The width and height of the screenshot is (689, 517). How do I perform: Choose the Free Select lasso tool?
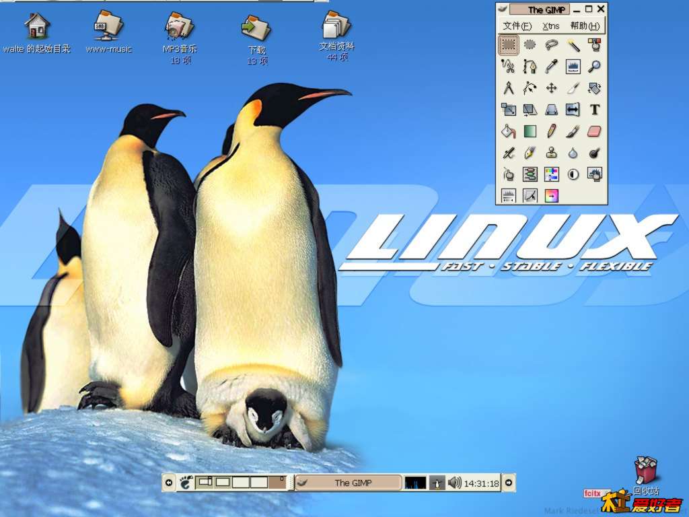click(552, 45)
